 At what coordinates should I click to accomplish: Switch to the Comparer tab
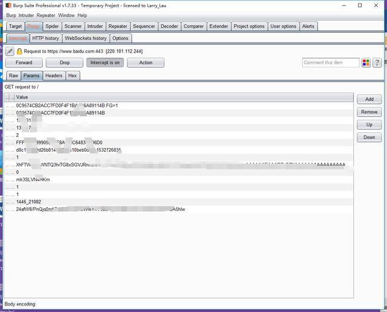[x=193, y=26]
